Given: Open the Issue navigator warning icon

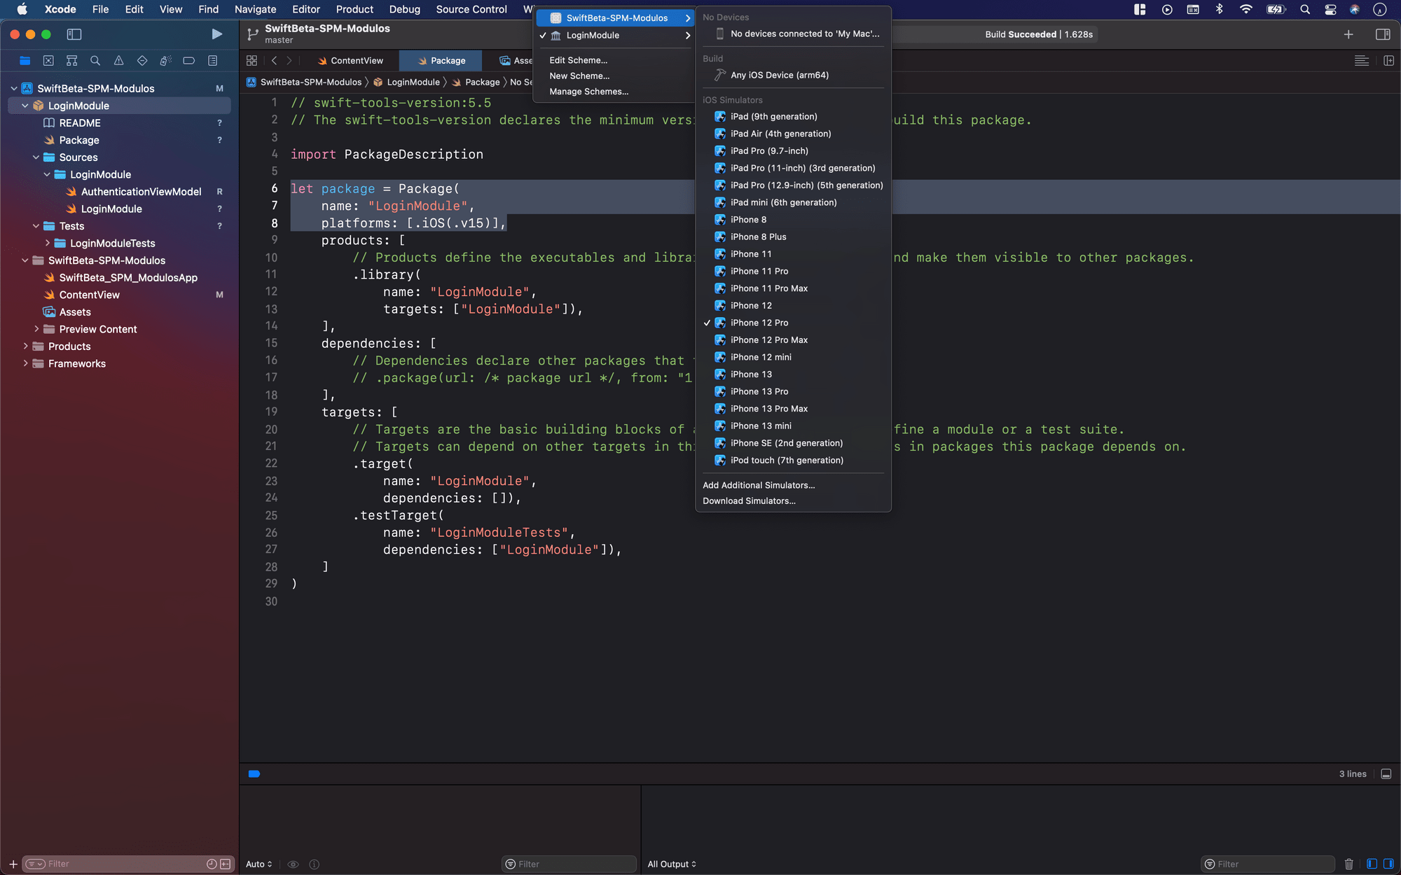Looking at the screenshot, I should point(118,61).
